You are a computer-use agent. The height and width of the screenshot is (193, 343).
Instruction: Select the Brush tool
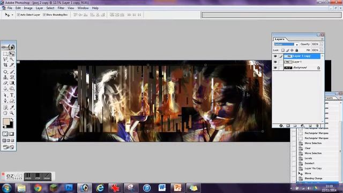tap(12, 72)
